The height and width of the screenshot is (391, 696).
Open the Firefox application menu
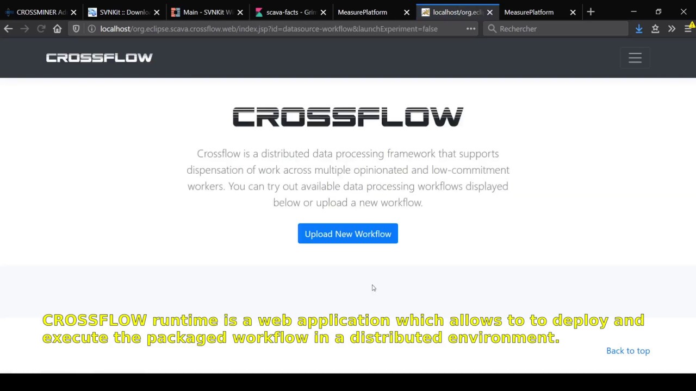pyautogui.click(x=688, y=29)
